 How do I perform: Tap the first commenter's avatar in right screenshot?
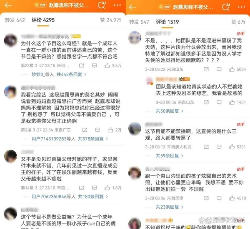[135, 38]
